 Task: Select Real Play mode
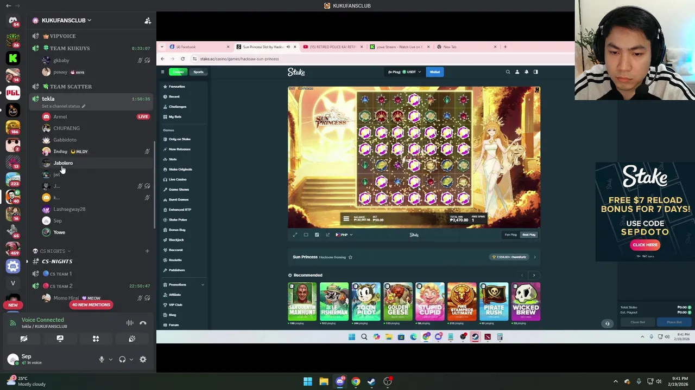point(529,235)
